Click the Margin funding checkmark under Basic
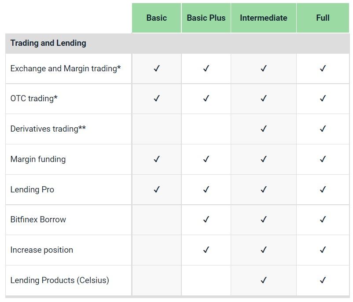This screenshot has width=353, height=302. coord(157,159)
